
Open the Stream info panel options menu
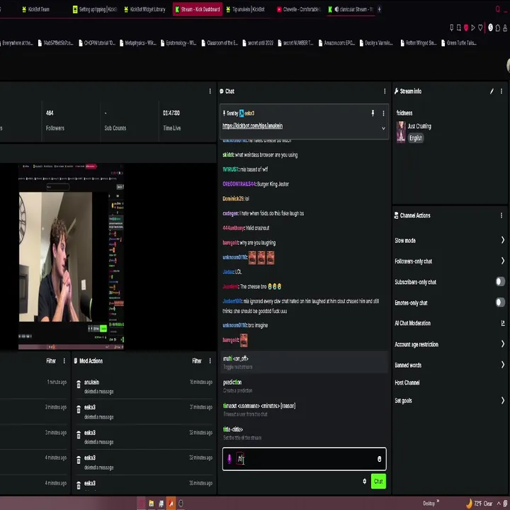[x=501, y=91]
